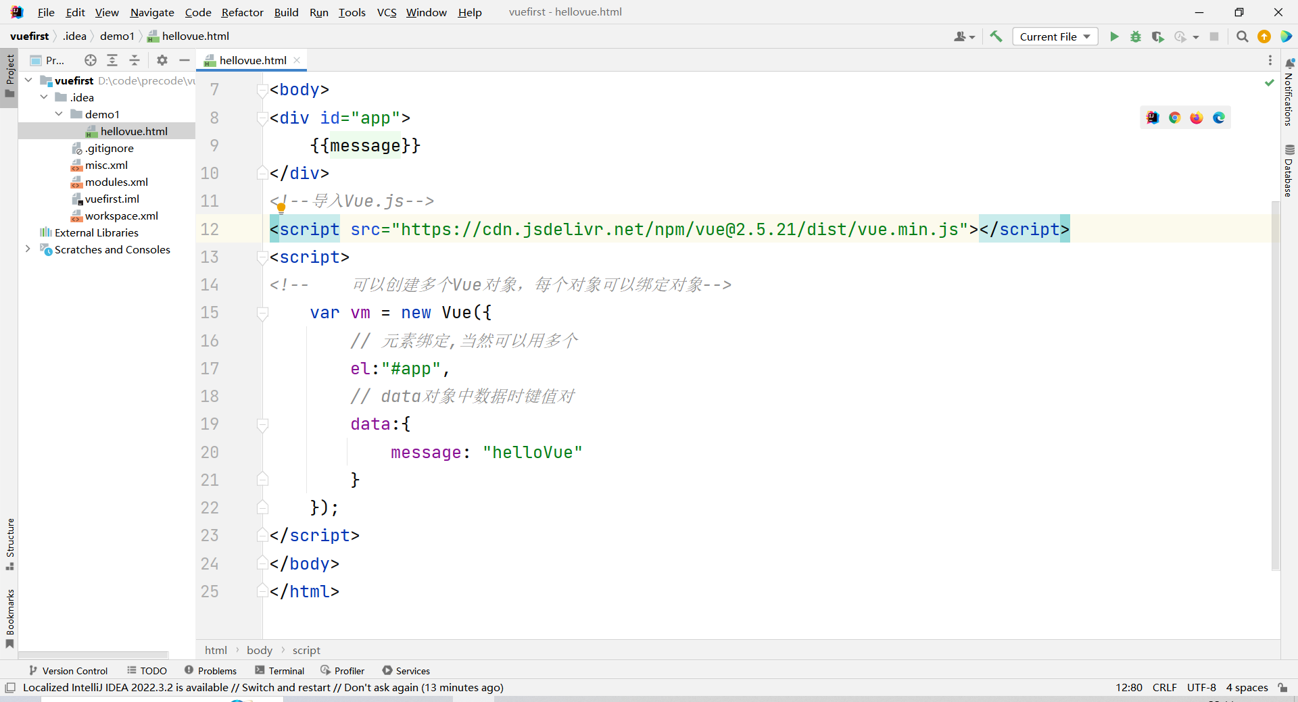Screen dimensions: 1298x702
Task: Open the Tools menu
Action: pos(352,12)
